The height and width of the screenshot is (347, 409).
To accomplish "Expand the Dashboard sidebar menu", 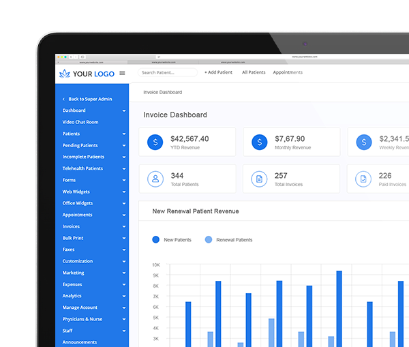I will 124,110.
